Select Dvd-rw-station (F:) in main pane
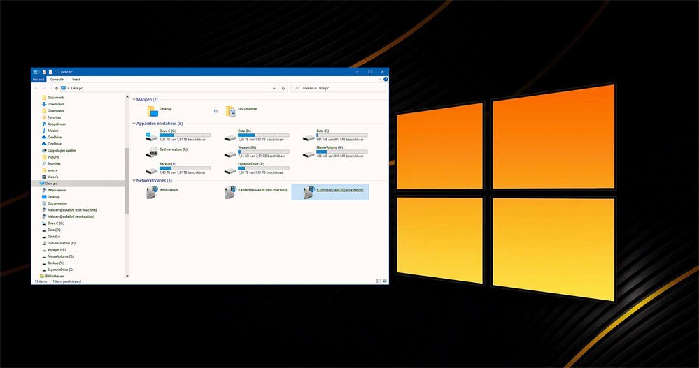This screenshot has height=368, width=699. [167, 152]
